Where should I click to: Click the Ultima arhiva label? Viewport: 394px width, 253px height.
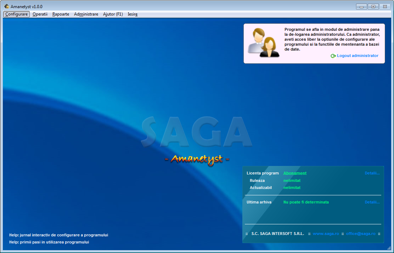click(x=259, y=202)
